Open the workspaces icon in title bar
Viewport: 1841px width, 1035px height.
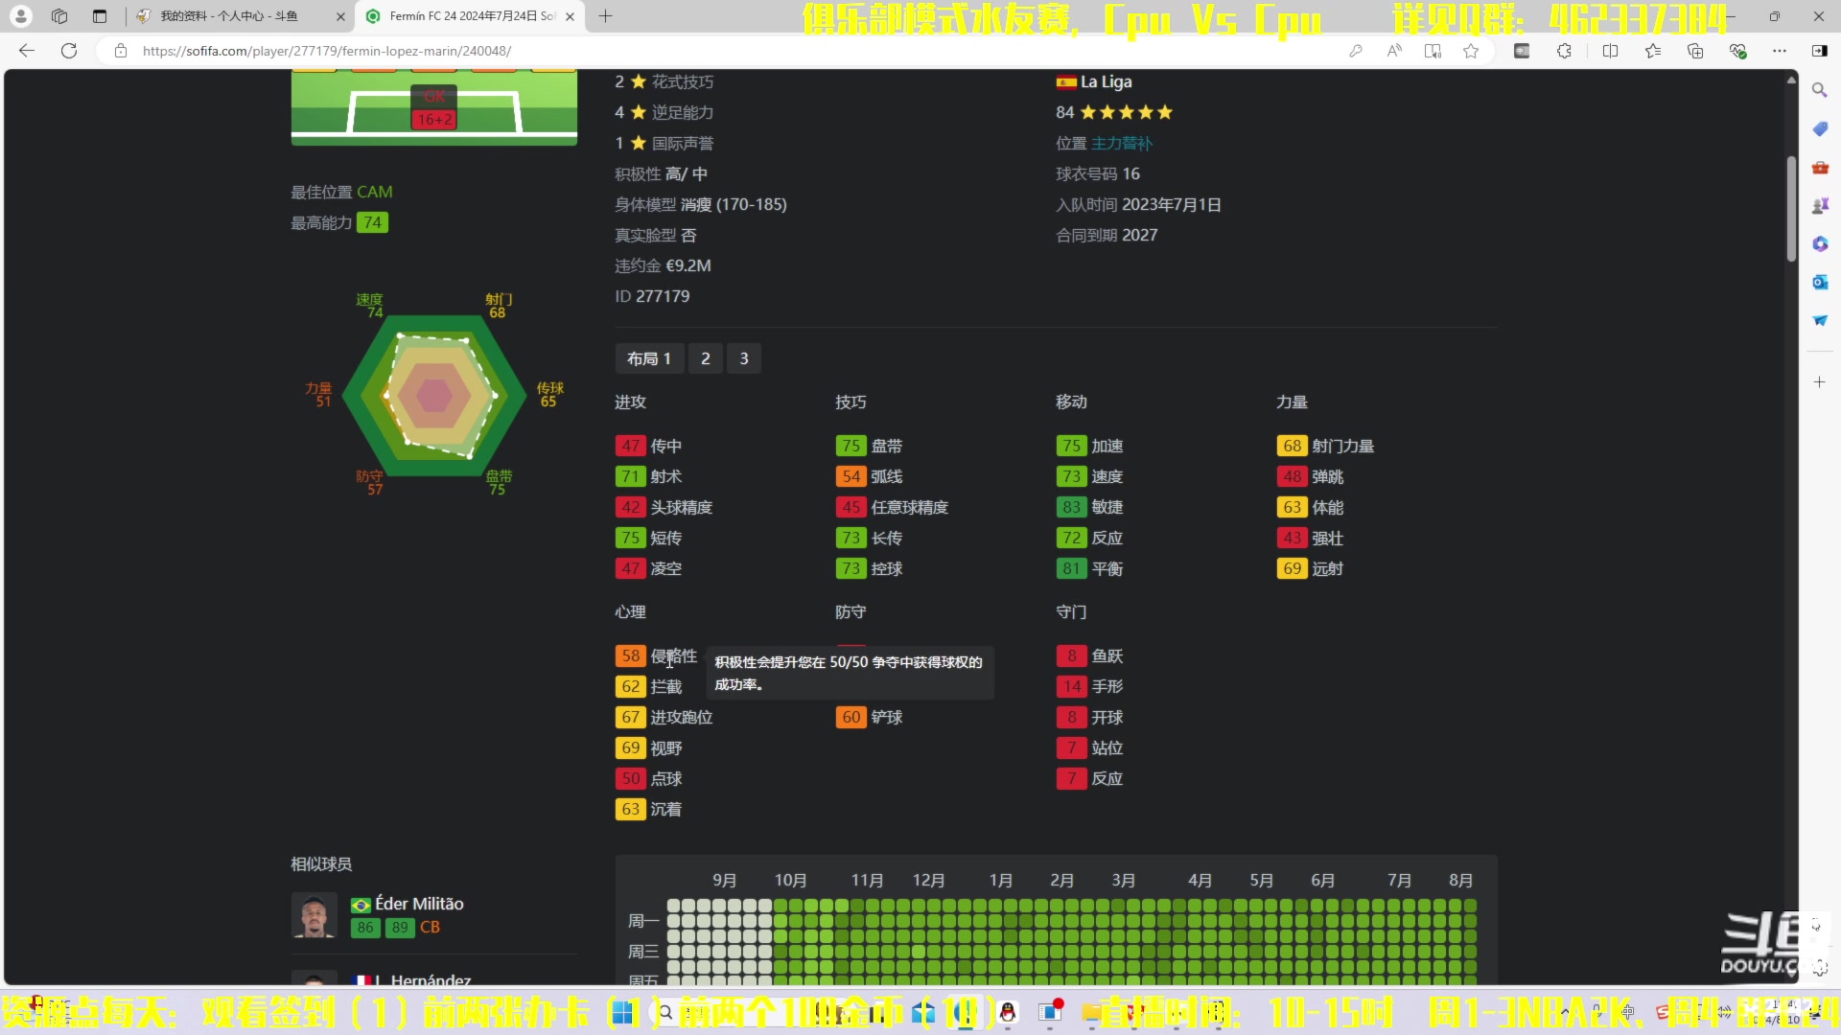[x=59, y=16]
